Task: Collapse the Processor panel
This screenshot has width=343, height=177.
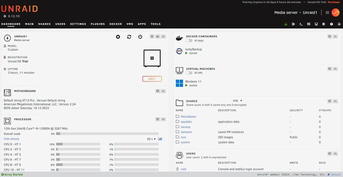Action: click(x=163, y=119)
